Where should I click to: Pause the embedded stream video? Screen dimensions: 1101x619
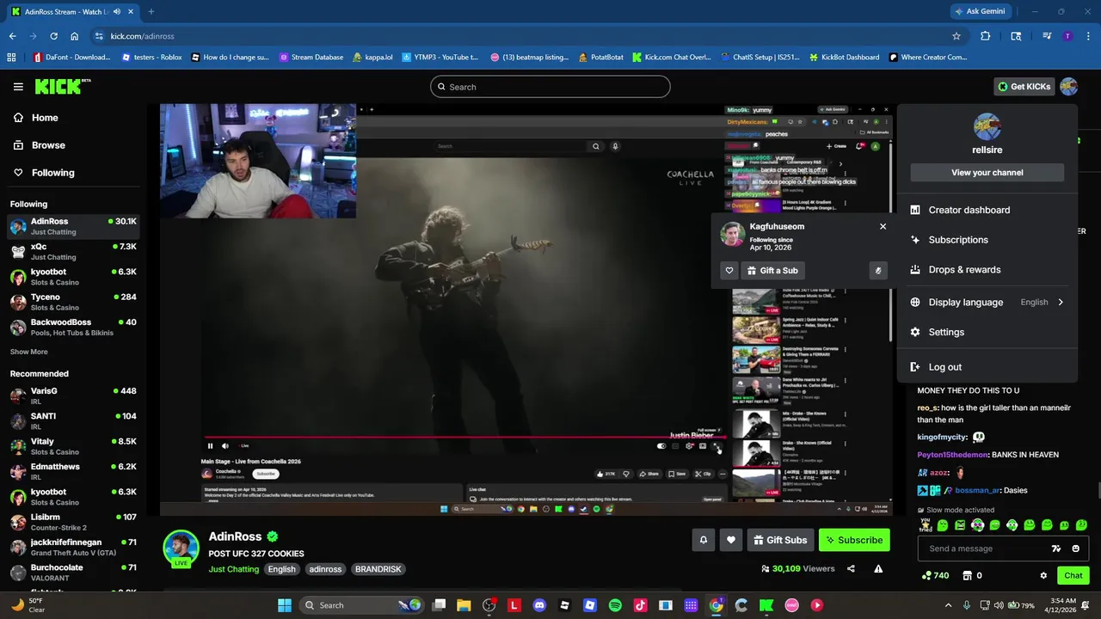coord(210,445)
